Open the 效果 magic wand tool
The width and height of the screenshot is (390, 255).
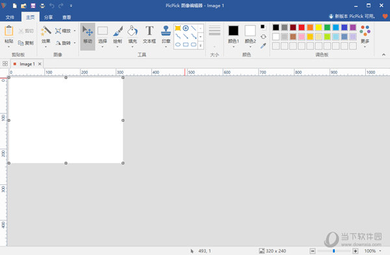click(x=45, y=31)
